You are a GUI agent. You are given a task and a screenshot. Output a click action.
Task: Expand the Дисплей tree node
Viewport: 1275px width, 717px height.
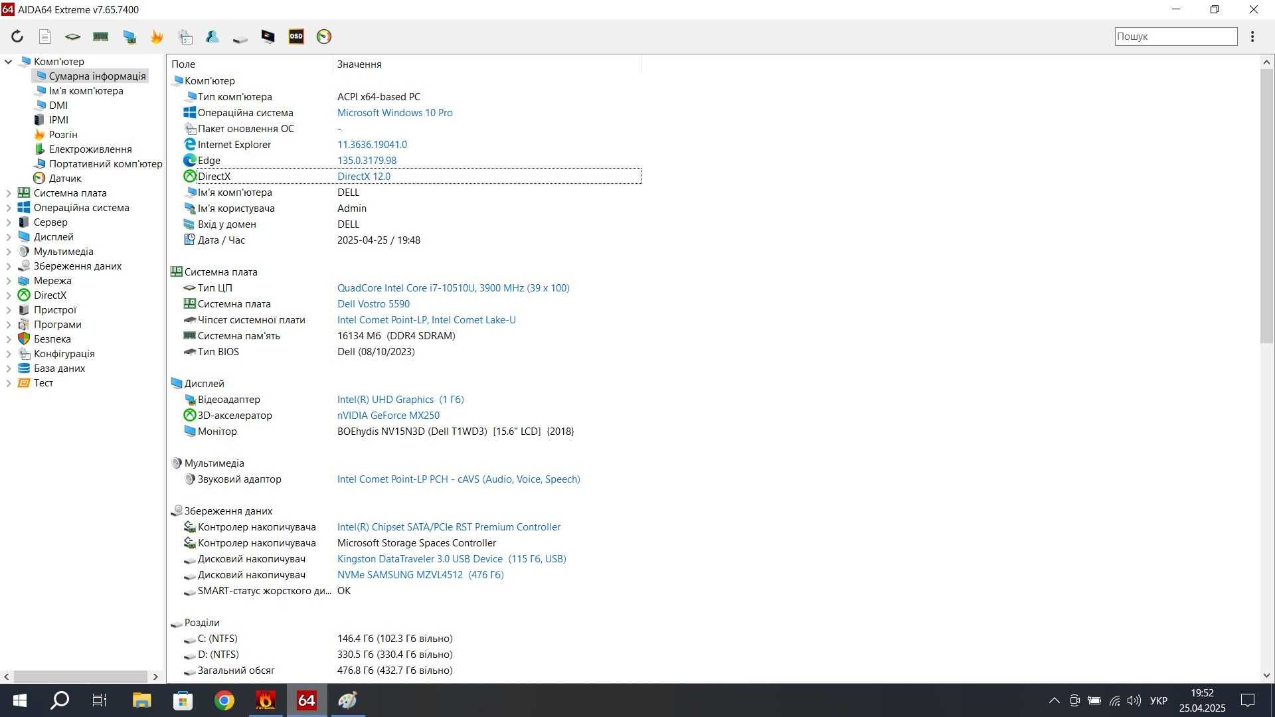[x=9, y=237]
